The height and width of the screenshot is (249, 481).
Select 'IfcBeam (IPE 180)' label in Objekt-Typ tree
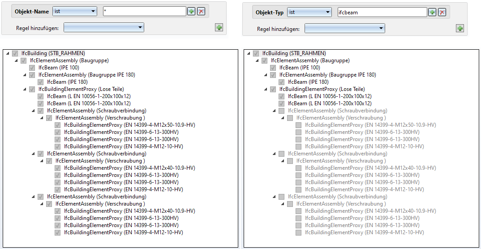click(308, 82)
